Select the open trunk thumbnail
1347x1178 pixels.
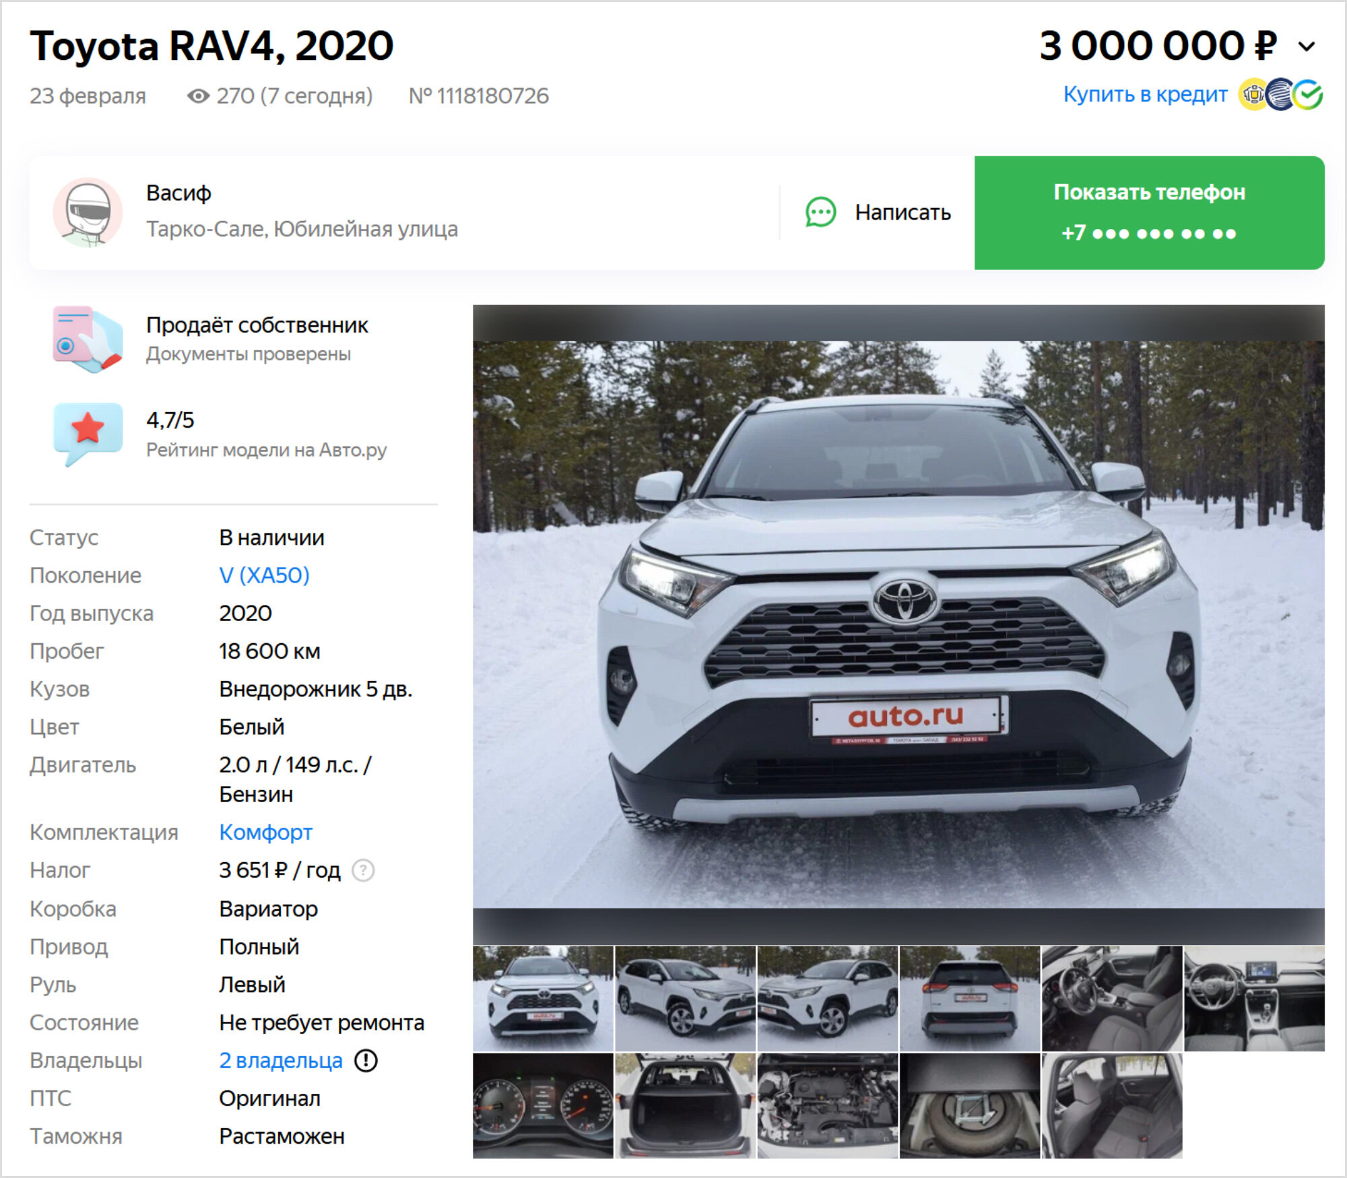[x=686, y=1106]
